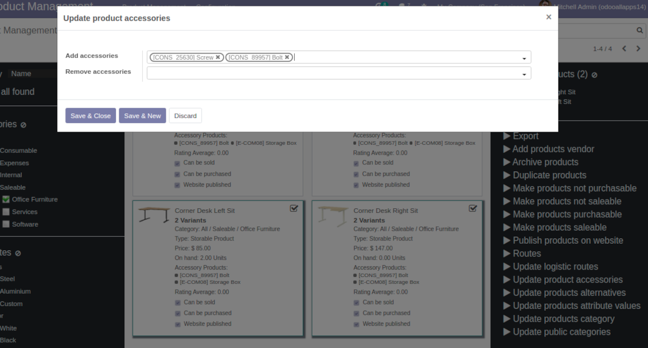This screenshot has height=348, width=648.
Task: Open Corner Desk Left Sit product image
Action: pyautogui.click(x=154, y=215)
